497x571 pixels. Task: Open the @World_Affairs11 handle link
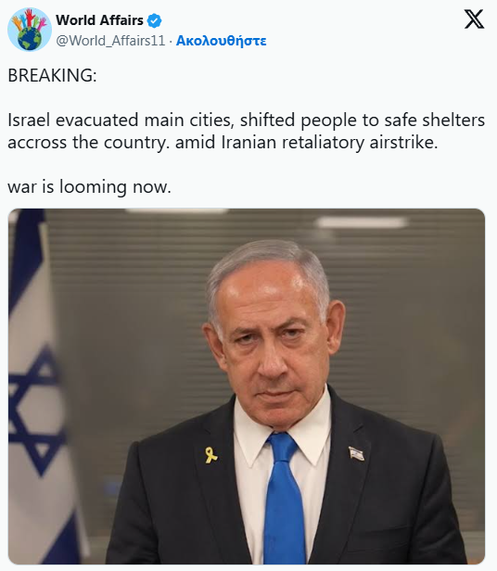[x=110, y=41]
